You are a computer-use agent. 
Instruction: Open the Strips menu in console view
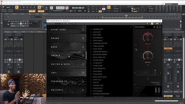tap(16, 32)
